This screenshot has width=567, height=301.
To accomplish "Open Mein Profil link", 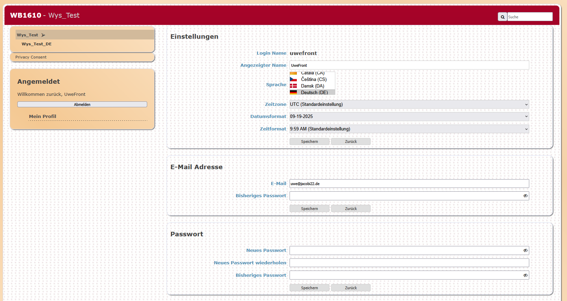I will point(43,117).
